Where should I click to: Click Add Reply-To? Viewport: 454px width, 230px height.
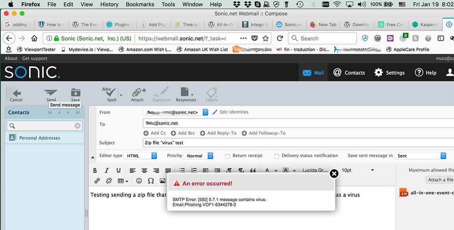click(x=218, y=133)
